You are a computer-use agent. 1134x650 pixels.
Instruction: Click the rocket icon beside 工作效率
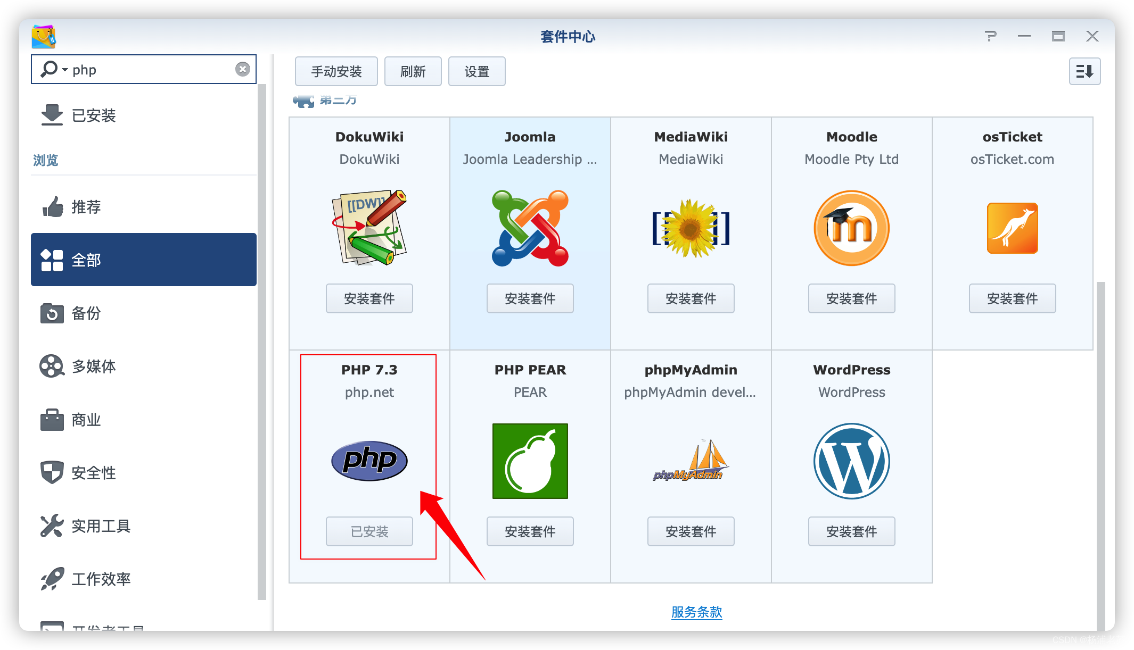coord(52,579)
